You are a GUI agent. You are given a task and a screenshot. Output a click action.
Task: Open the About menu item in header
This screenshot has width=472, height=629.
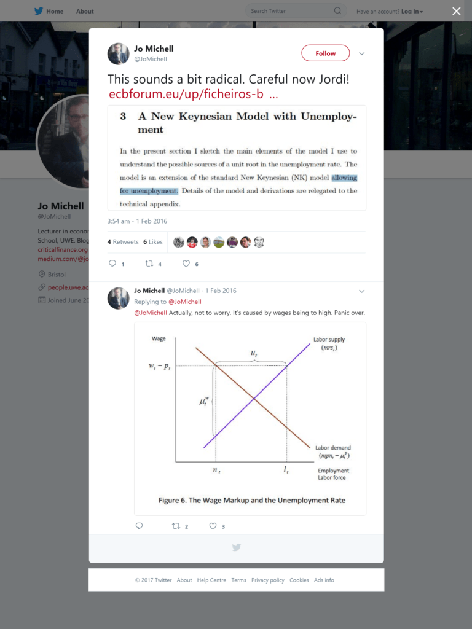(85, 11)
